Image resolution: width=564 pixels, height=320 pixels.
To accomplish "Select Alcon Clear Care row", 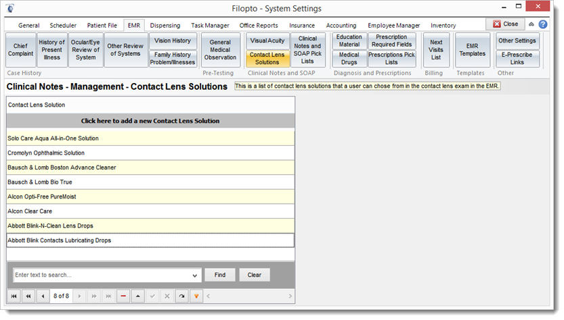I will click(150, 211).
